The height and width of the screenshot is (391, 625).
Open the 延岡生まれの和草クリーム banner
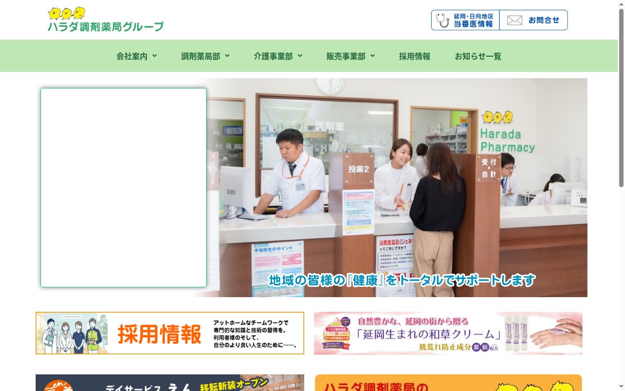(x=448, y=333)
